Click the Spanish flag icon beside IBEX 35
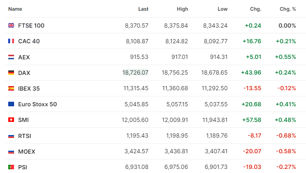306x173 pixels. pos(11,88)
